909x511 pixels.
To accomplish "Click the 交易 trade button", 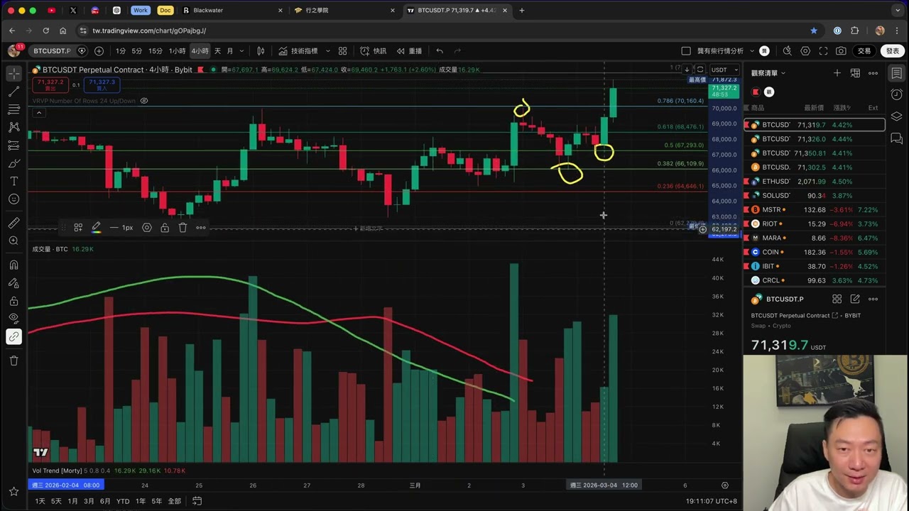I will (864, 51).
